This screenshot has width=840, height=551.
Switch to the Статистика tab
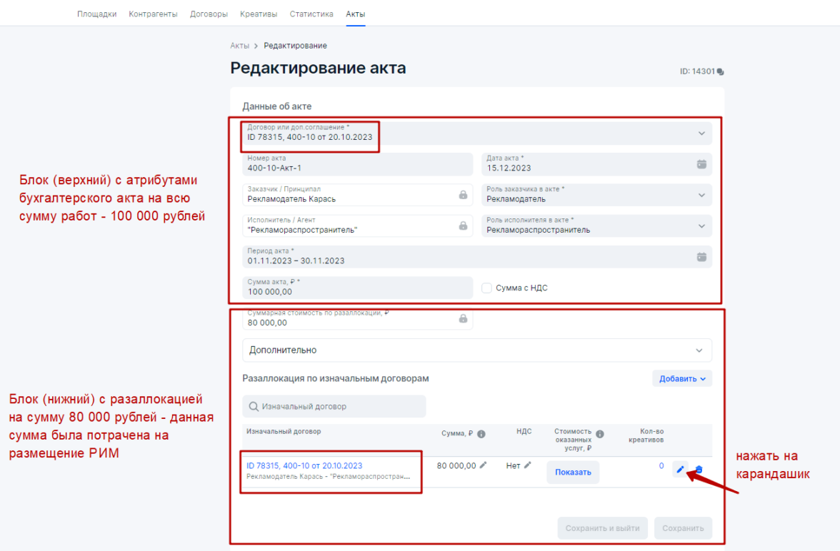[x=311, y=14]
